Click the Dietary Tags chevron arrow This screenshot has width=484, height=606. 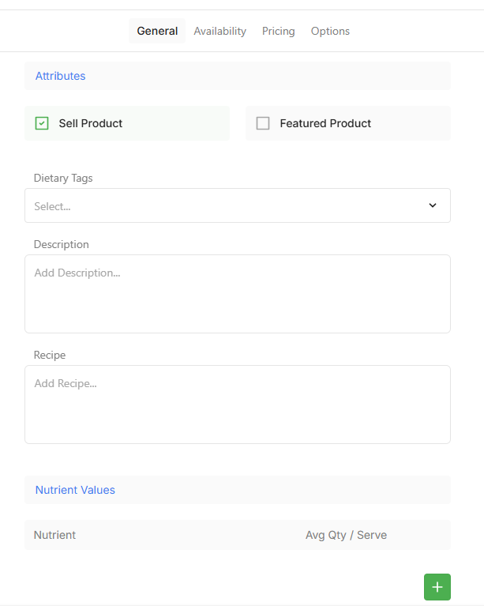point(432,205)
